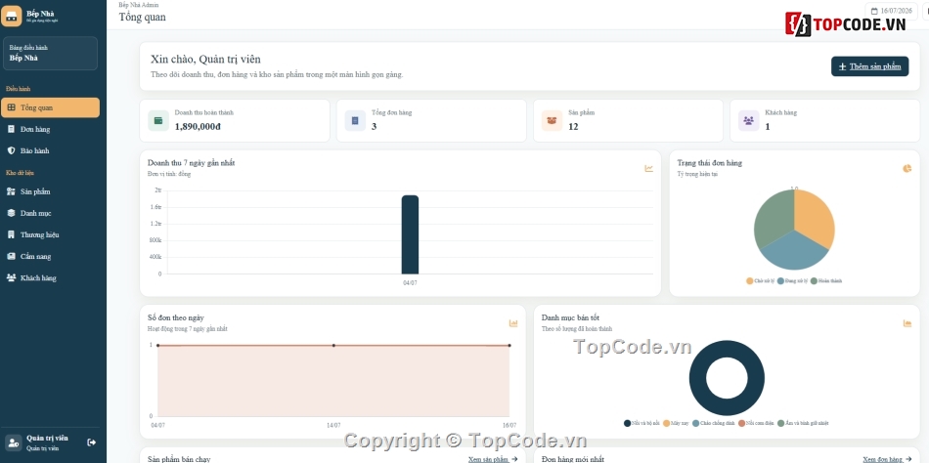Image resolution: width=929 pixels, height=463 pixels.
Task: Click the 16/07/2026 date button
Action: tap(893, 11)
